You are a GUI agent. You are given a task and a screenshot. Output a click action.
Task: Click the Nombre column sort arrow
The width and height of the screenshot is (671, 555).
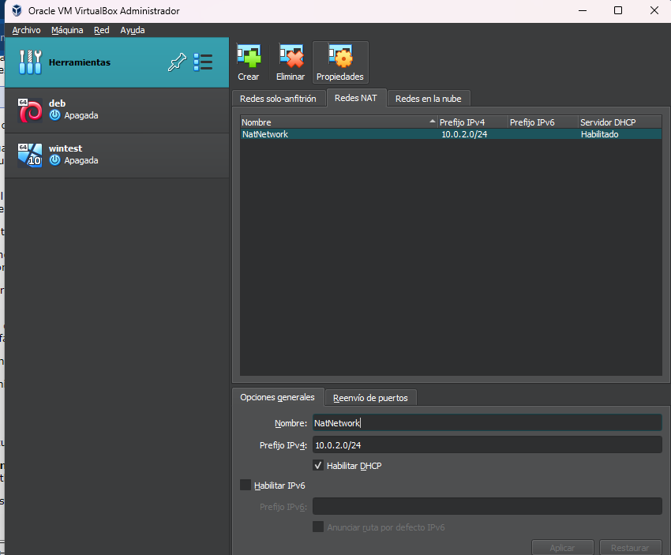(433, 122)
